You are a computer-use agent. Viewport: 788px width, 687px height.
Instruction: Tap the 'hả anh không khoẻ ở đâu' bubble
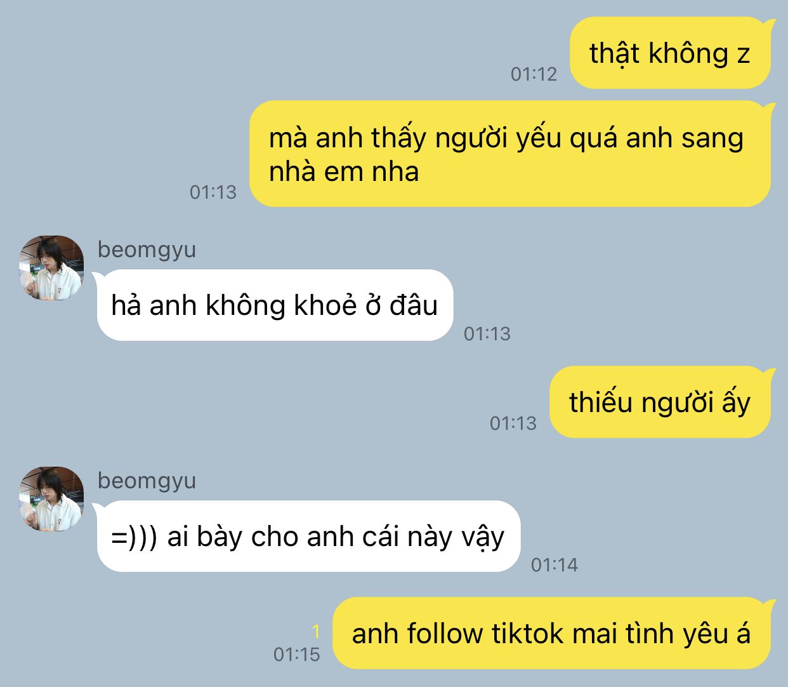(275, 305)
